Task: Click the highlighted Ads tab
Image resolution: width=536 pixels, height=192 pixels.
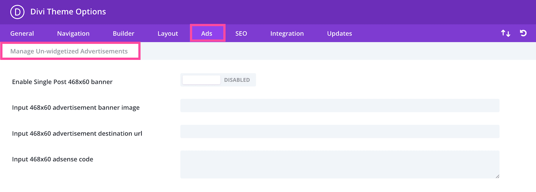Action: point(207,33)
